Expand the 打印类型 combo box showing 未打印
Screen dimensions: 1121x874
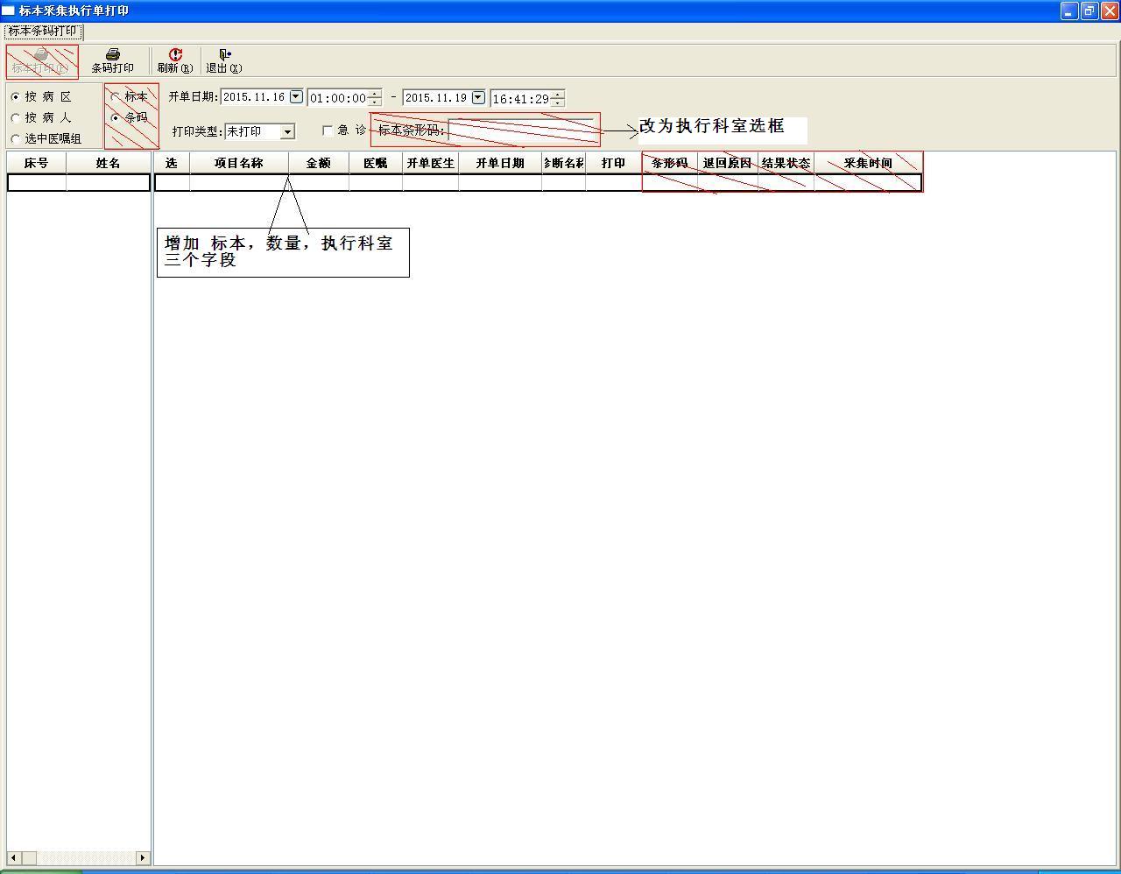[x=287, y=131]
